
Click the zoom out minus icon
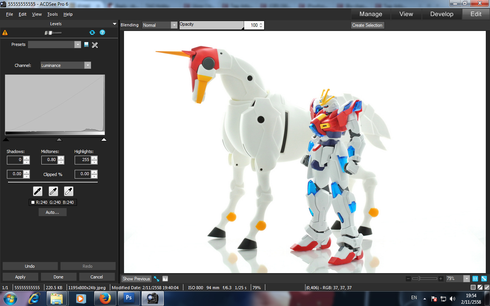click(408, 279)
